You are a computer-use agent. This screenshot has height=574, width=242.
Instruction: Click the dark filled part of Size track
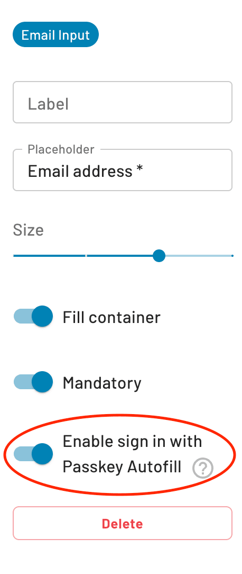(82, 256)
